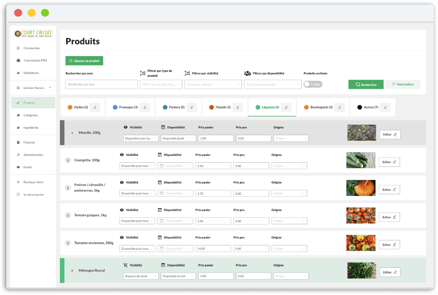This screenshot has height=295, width=438.
Task: Click the blue color dot on Paniers tab
Action: point(165,107)
